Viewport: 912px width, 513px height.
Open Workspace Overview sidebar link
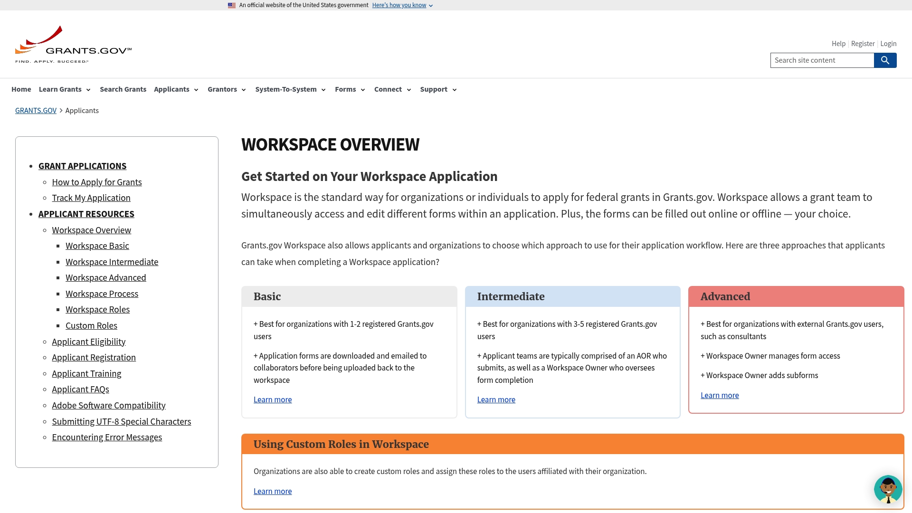(x=92, y=230)
